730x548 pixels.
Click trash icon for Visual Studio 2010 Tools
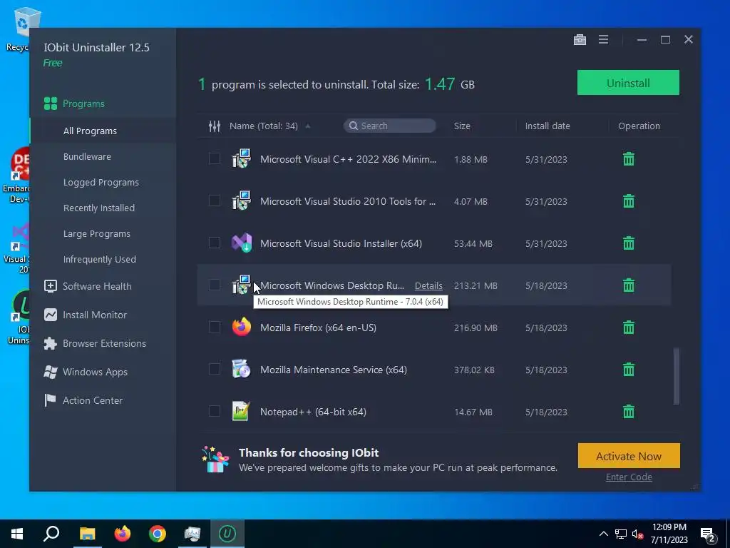(x=629, y=201)
